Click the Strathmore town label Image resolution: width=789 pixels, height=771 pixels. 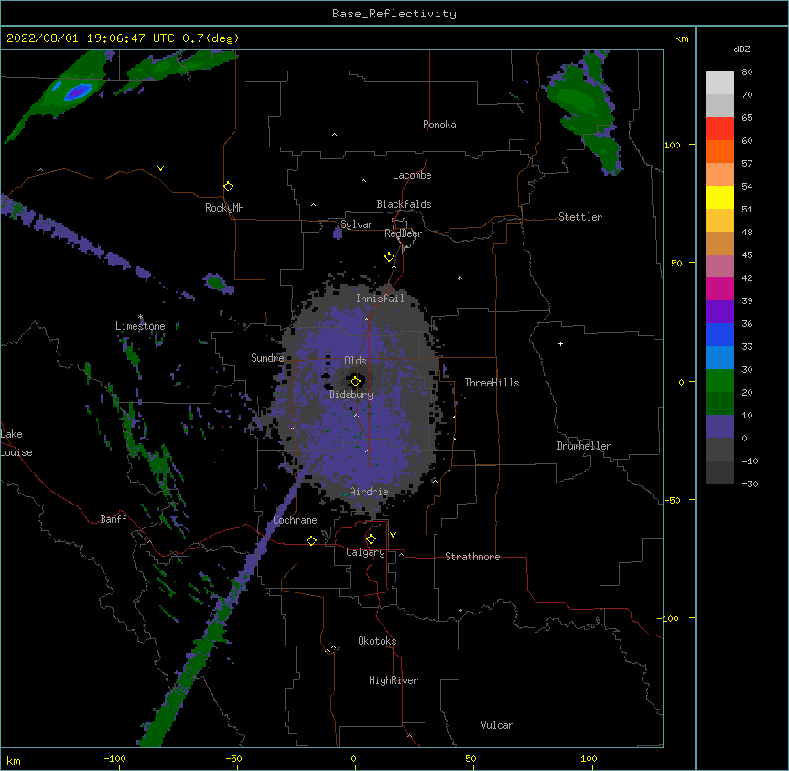coord(472,557)
